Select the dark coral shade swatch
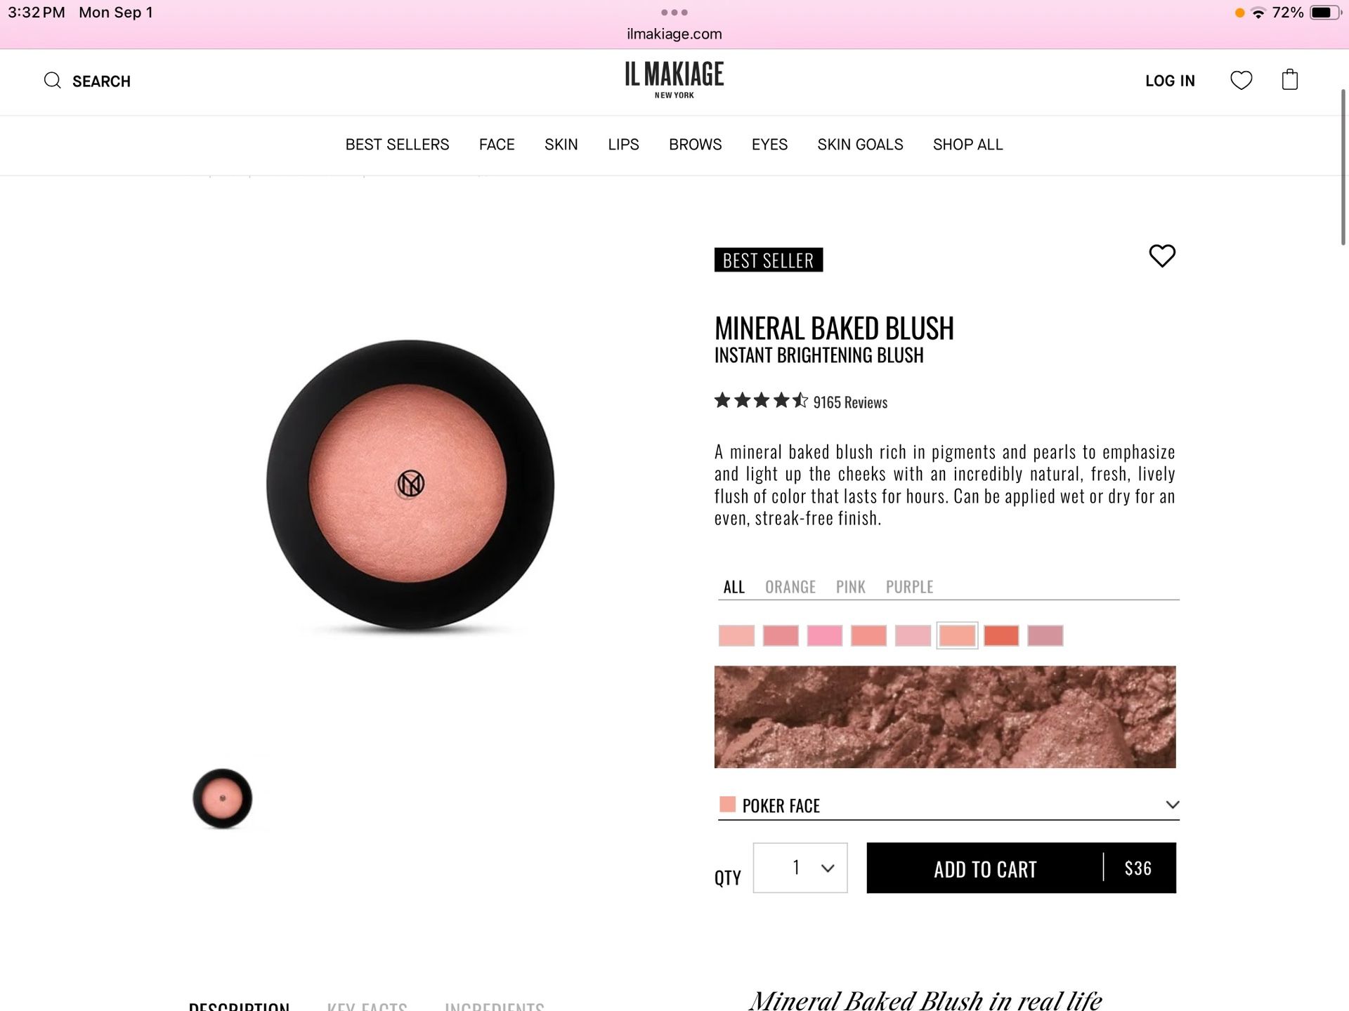The height and width of the screenshot is (1011, 1349). (1001, 635)
